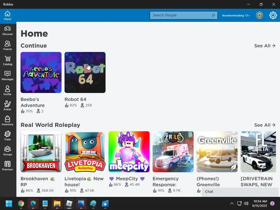Open the FL Beta car game thumbnail

tap(258, 152)
